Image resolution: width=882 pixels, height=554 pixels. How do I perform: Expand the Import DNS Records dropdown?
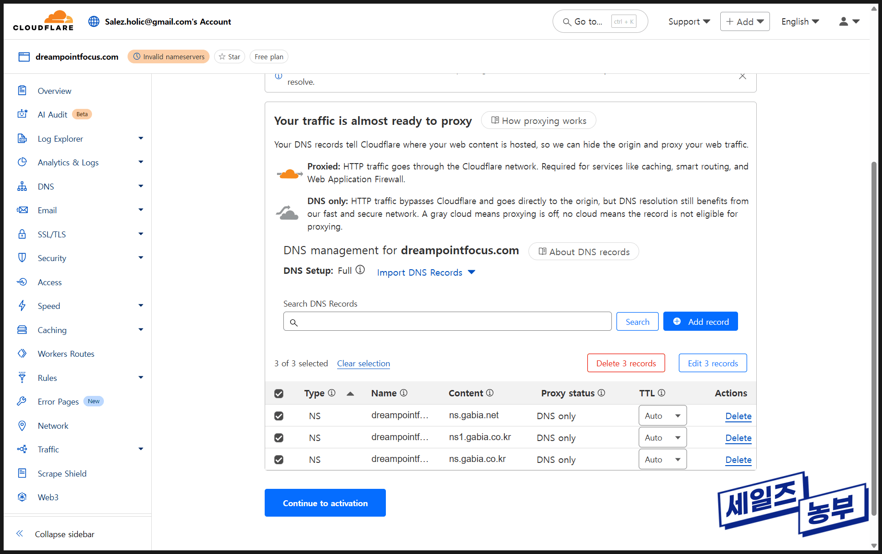(x=426, y=272)
